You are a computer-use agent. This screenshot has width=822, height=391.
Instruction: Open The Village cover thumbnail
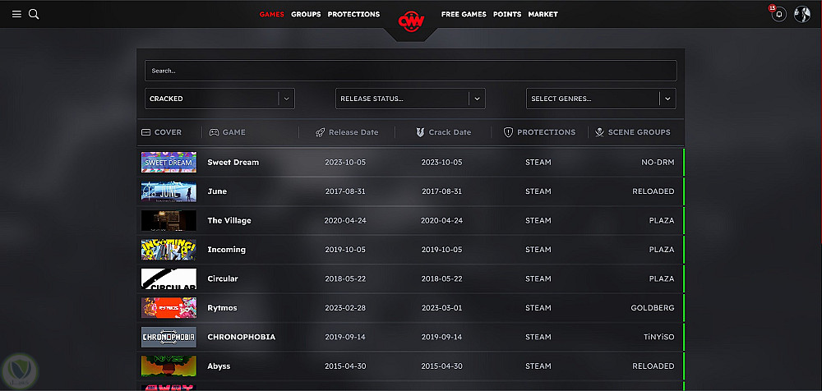[x=169, y=221]
